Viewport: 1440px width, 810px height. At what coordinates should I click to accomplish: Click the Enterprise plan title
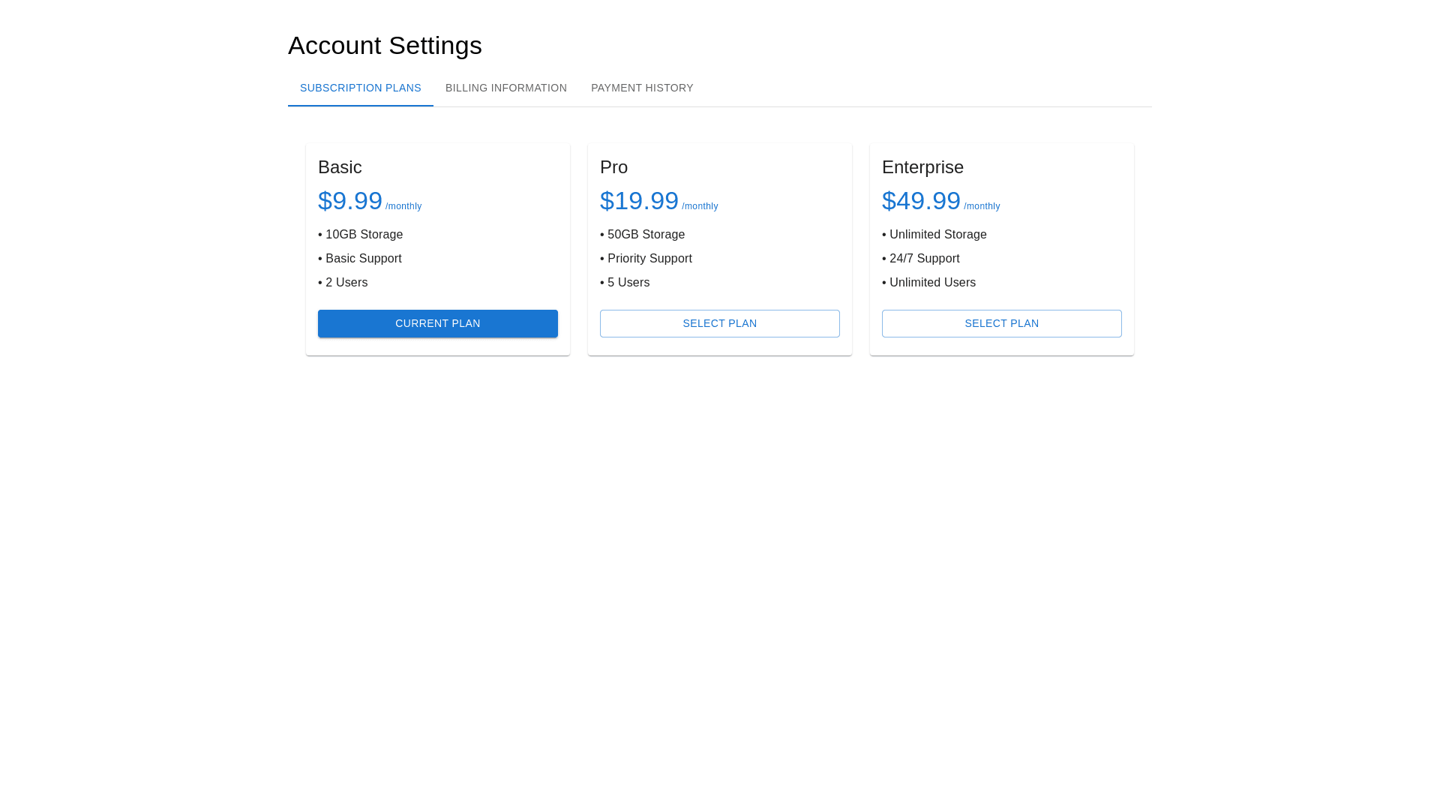tap(922, 167)
